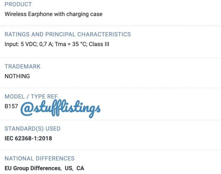
Task: Click the "IEC" standard prefix
Action: (9, 138)
